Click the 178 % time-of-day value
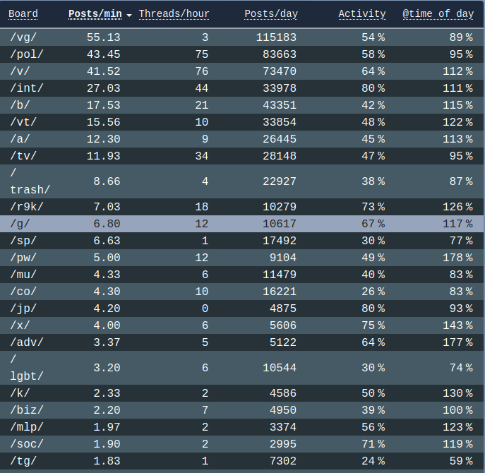This screenshot has width=485, height=473. (x=457, y=258)
